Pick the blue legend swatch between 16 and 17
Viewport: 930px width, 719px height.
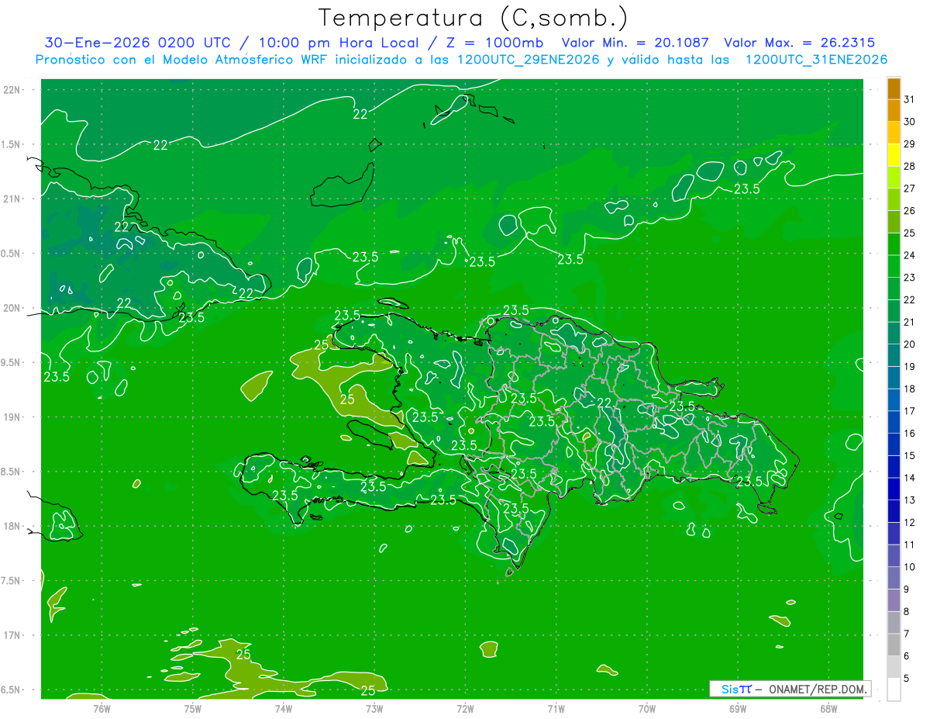pyautogui.click(x=894, y=423)
